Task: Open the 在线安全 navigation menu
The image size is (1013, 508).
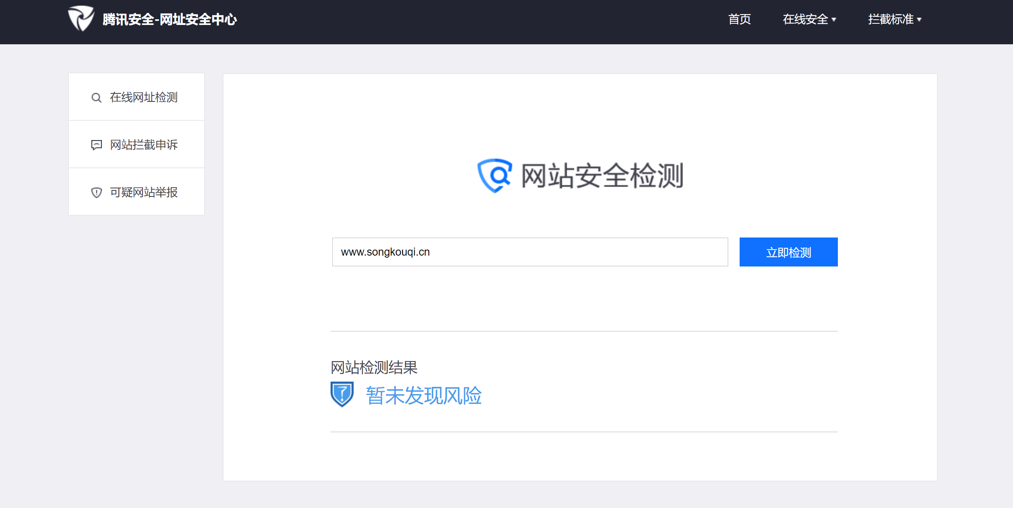Action: (x=805, y=19)
